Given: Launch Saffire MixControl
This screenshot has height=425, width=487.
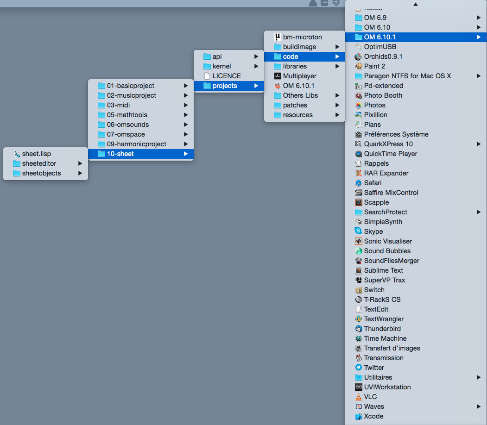Looking at the screenshot, I should point(416,193).
